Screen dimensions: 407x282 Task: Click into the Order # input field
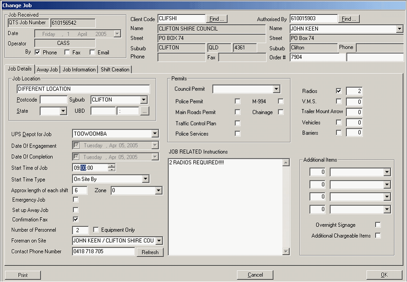(317, 57)
